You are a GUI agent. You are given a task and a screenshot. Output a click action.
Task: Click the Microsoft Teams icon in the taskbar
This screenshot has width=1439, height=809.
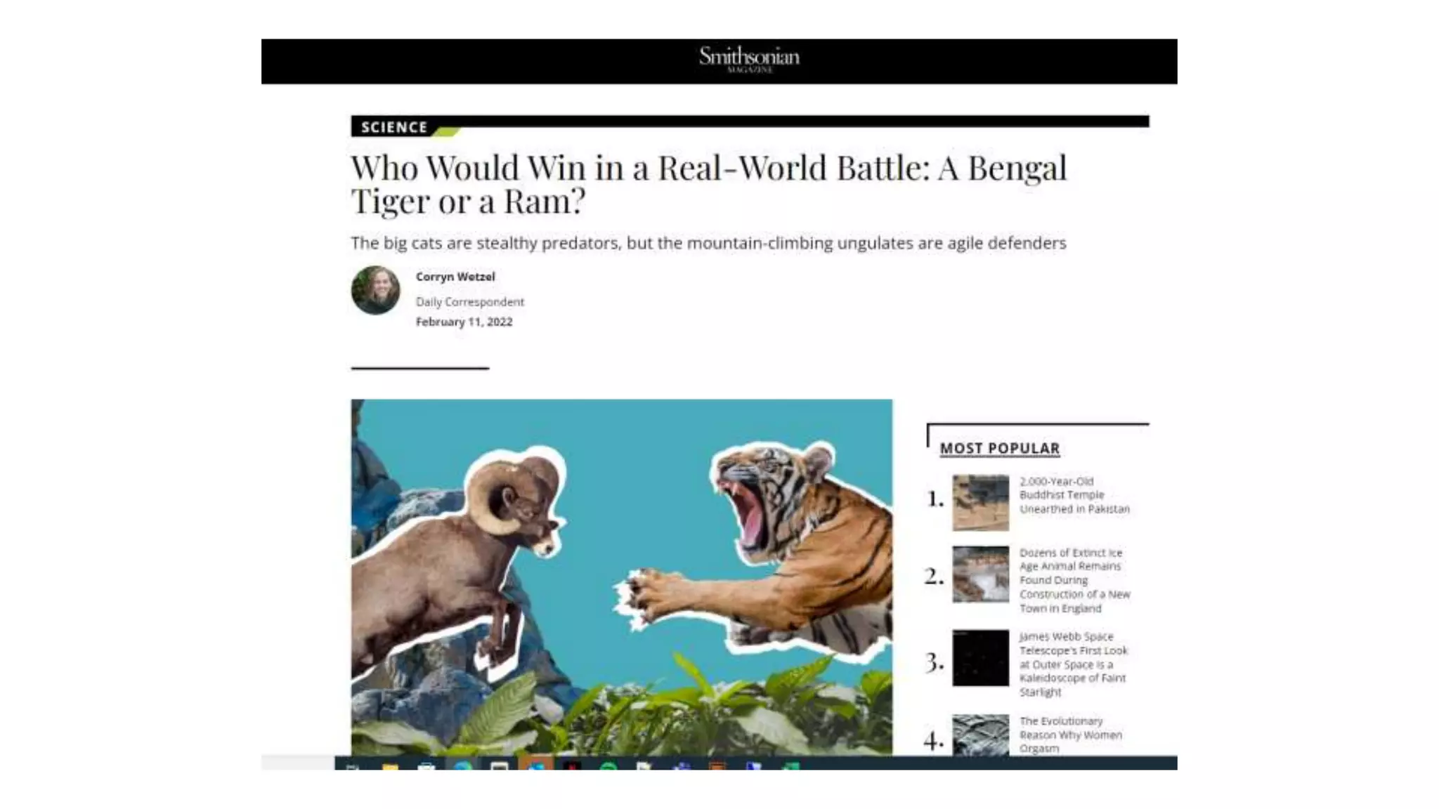tap(682, 765)
